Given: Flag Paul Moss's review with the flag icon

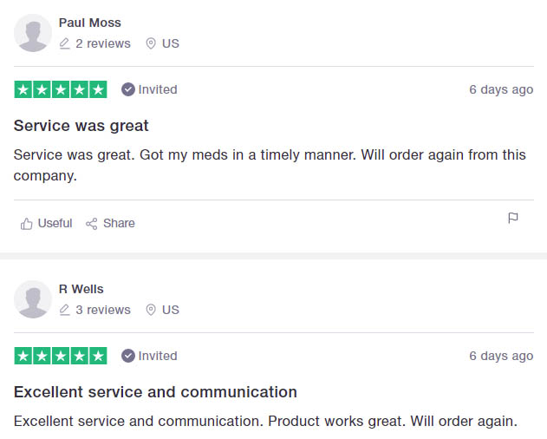Looking at the screenshot, I should click(513, 219).
